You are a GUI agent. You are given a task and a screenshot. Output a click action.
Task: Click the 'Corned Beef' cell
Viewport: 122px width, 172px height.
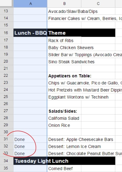pyautogui.click(x=64, y=168)
